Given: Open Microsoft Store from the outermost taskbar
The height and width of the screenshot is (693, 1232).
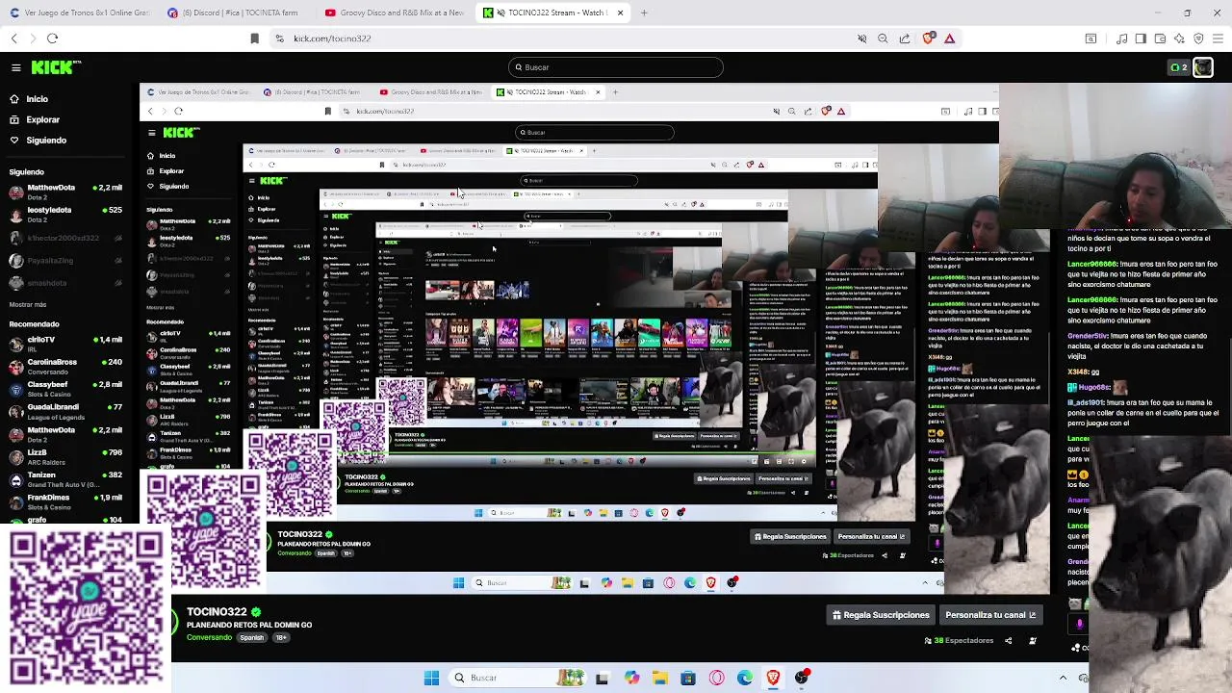Looking at the screenshot, I should [x=688, y=678].
